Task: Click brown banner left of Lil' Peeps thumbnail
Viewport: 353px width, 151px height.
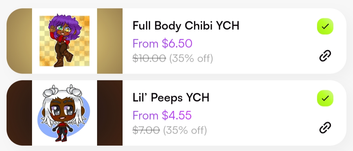Action: 20,113
